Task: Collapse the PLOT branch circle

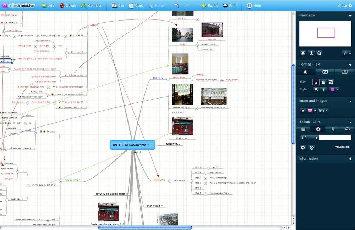Action: click(88, 27)
